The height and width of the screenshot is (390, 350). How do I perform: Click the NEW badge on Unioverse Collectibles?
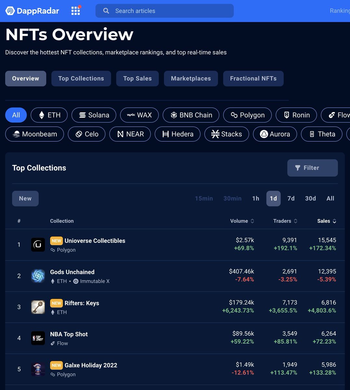56,241
